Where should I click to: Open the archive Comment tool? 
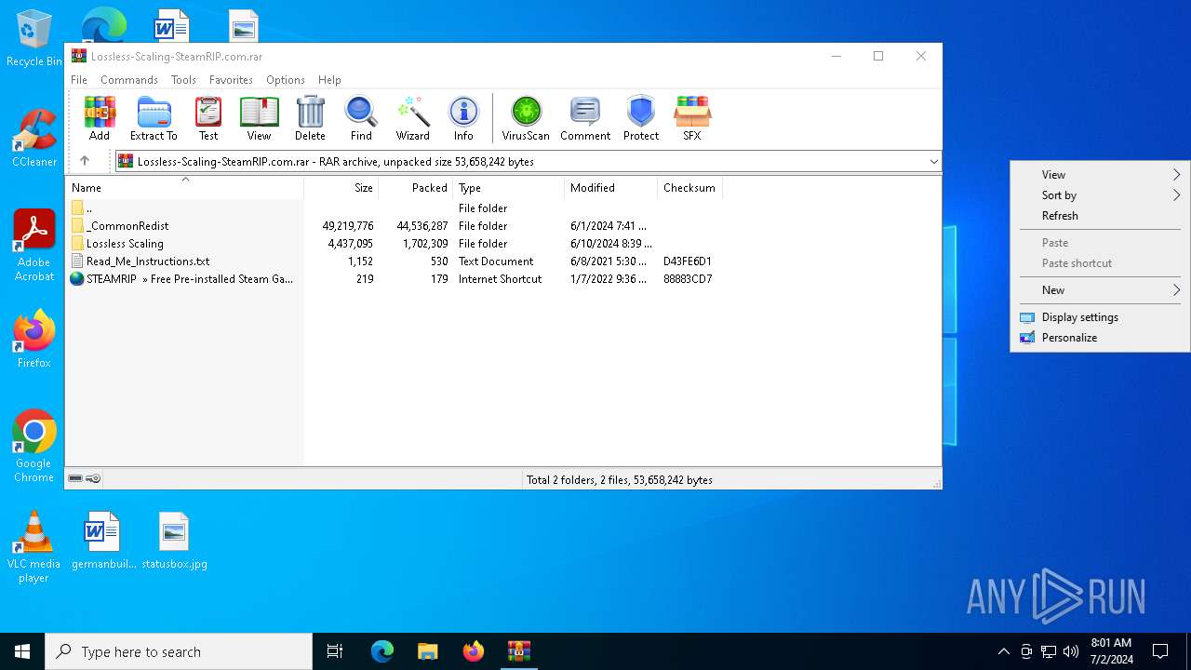click(x=585, y=118)
